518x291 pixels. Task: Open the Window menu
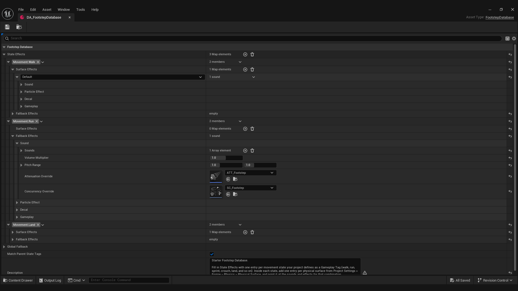tap(64, 9)
